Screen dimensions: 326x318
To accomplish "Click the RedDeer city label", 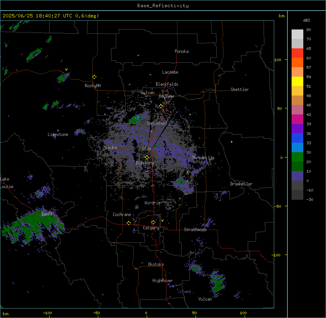I will coord(166,96).
